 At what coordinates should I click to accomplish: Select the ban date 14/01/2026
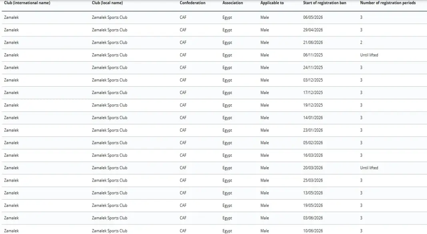(313, 118)
